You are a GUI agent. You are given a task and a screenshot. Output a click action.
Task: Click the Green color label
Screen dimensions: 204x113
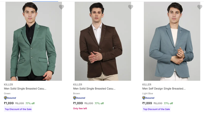click(7, 93)
